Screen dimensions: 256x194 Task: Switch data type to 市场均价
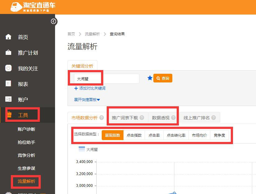coord(199,135)
